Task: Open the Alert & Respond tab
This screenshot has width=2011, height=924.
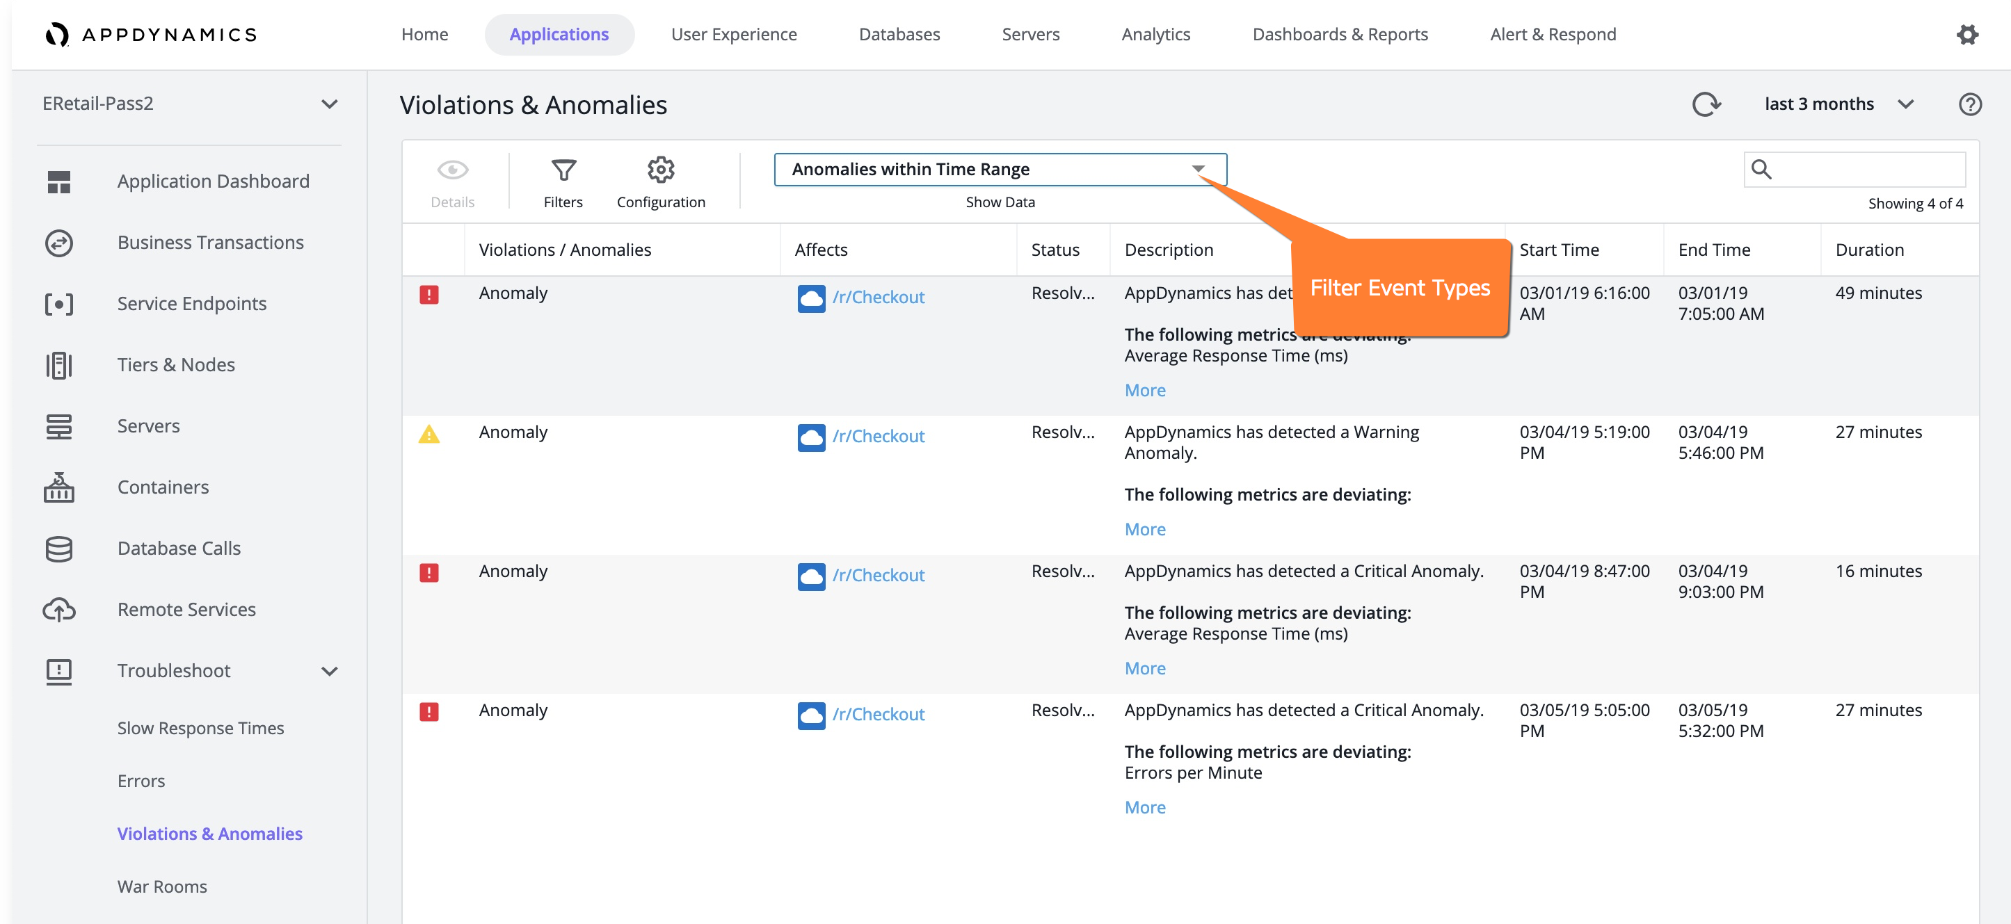Action: point(1552,34)
